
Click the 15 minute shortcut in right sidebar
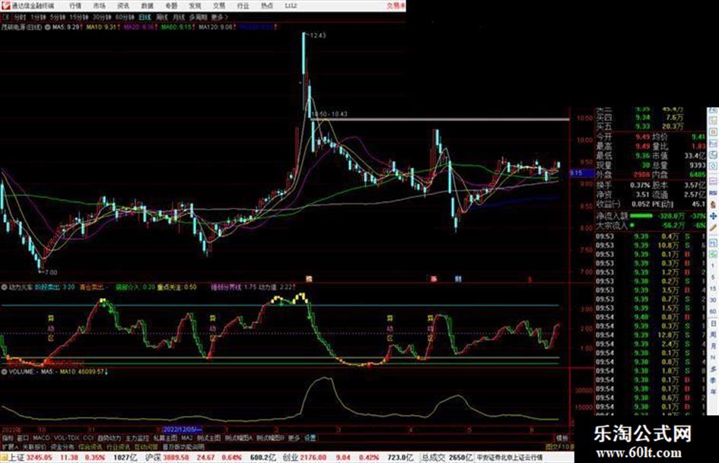click(713, 288)
